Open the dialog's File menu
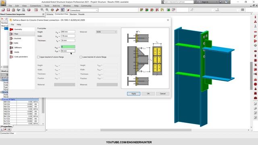The image size is (258, 145). pyautogui.click(x=12, y=25)
